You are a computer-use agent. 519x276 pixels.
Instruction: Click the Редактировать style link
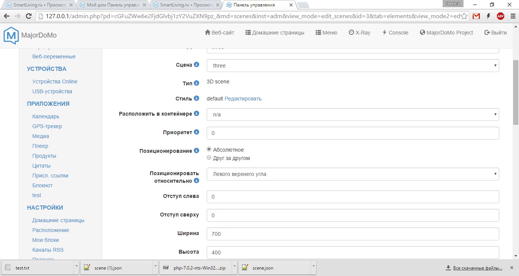243,99
